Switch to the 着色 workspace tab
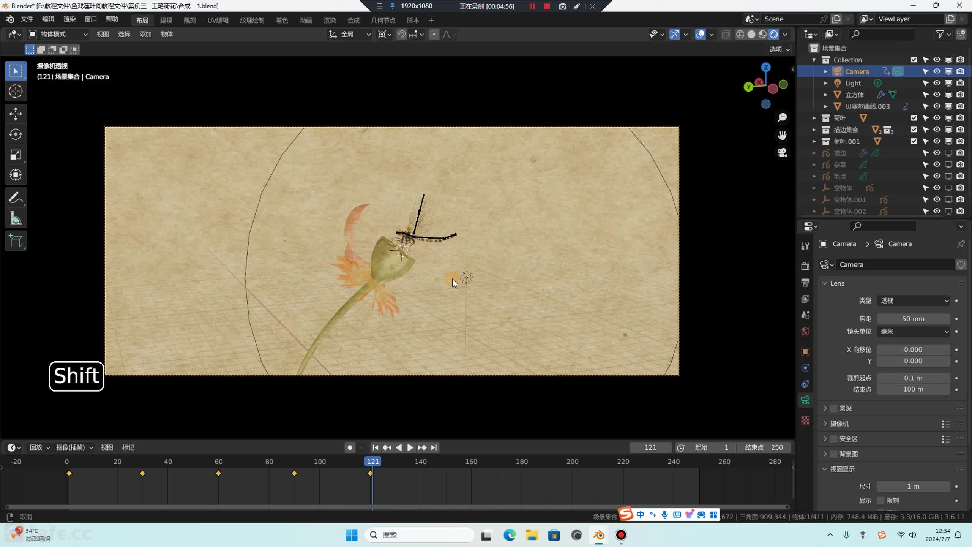 pos(282,20)
